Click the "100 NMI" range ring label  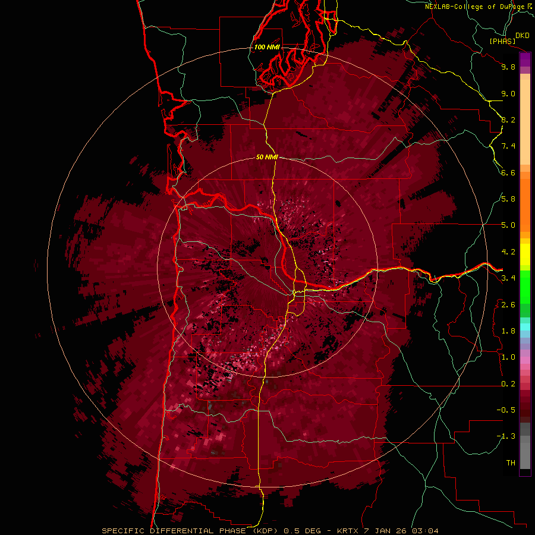[x=267, y=47]
